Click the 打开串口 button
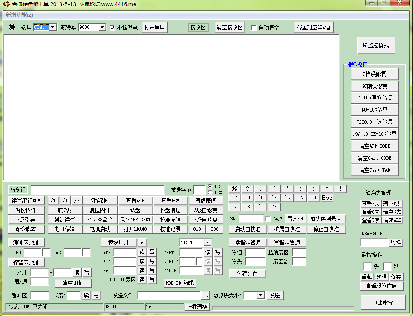Screen dimensions: 413x316 [x=154, y=27]
